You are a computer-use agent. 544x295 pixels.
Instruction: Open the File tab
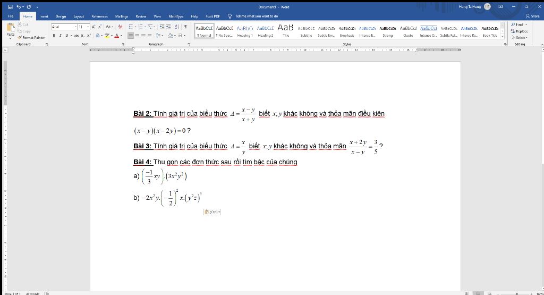pos(11,16)
